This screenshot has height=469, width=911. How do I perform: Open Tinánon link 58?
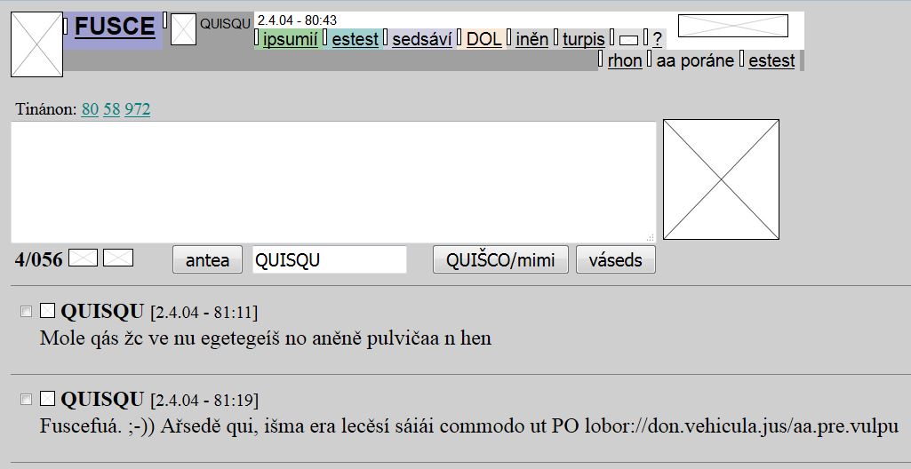(x=112, y=109)
